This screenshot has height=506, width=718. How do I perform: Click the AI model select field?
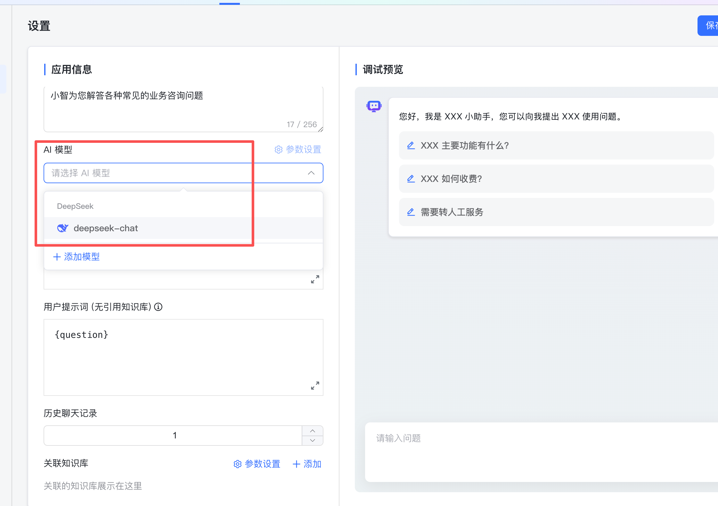pyautogui.click(x=184, y=173)
